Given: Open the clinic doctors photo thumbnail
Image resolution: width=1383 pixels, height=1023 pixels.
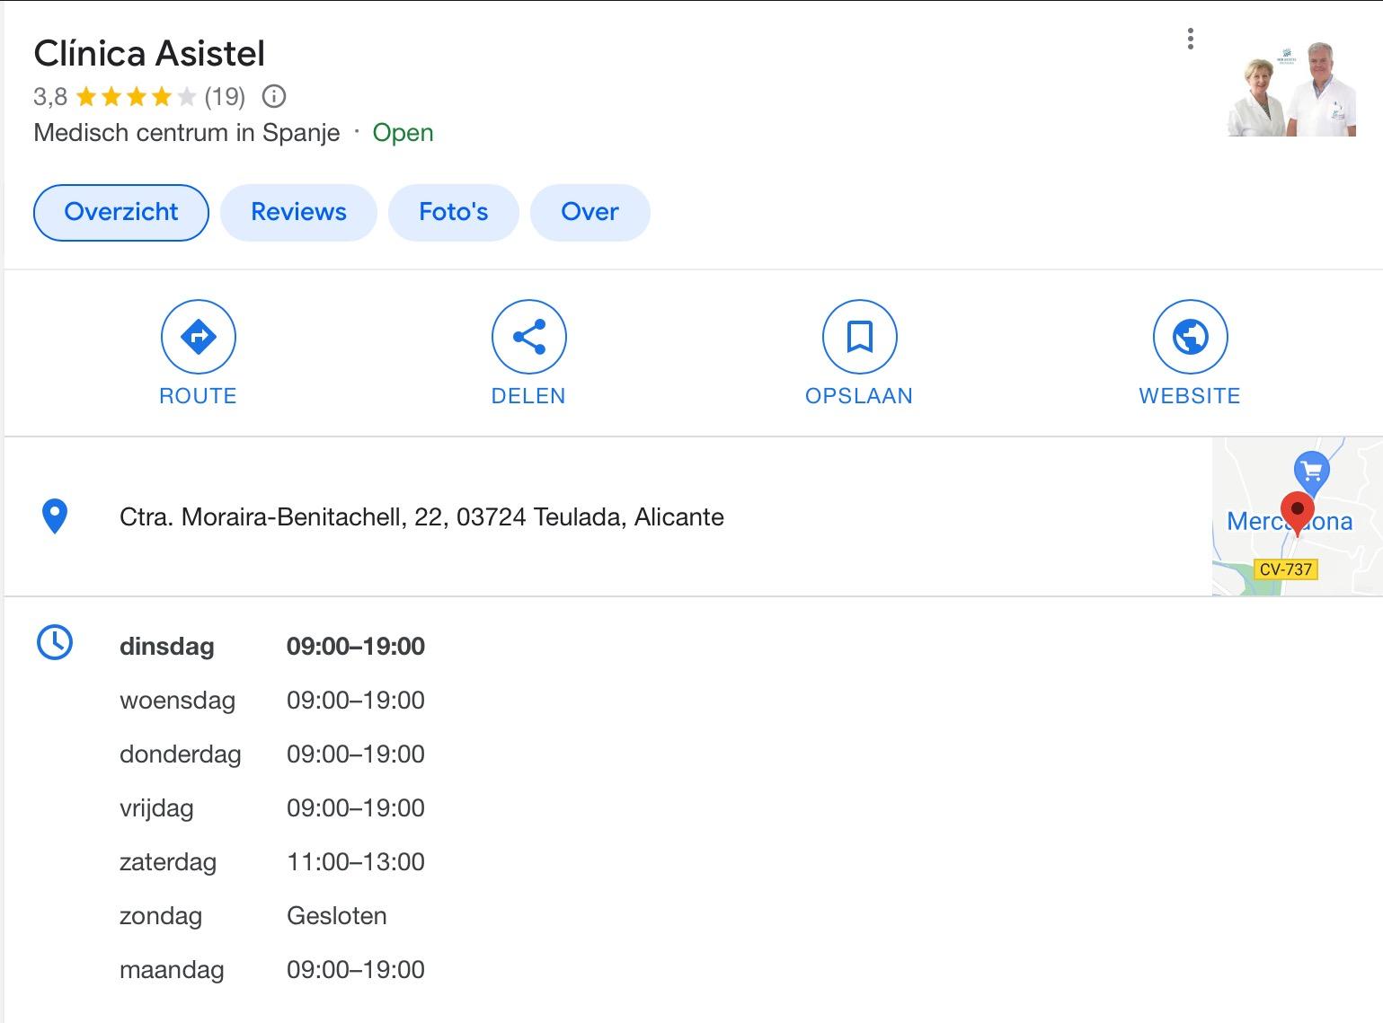Looking at the screenshot, I should 1291,87.
